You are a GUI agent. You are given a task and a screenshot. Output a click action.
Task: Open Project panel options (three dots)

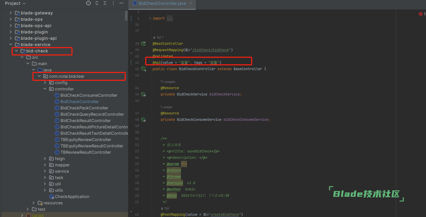(113, 3)
